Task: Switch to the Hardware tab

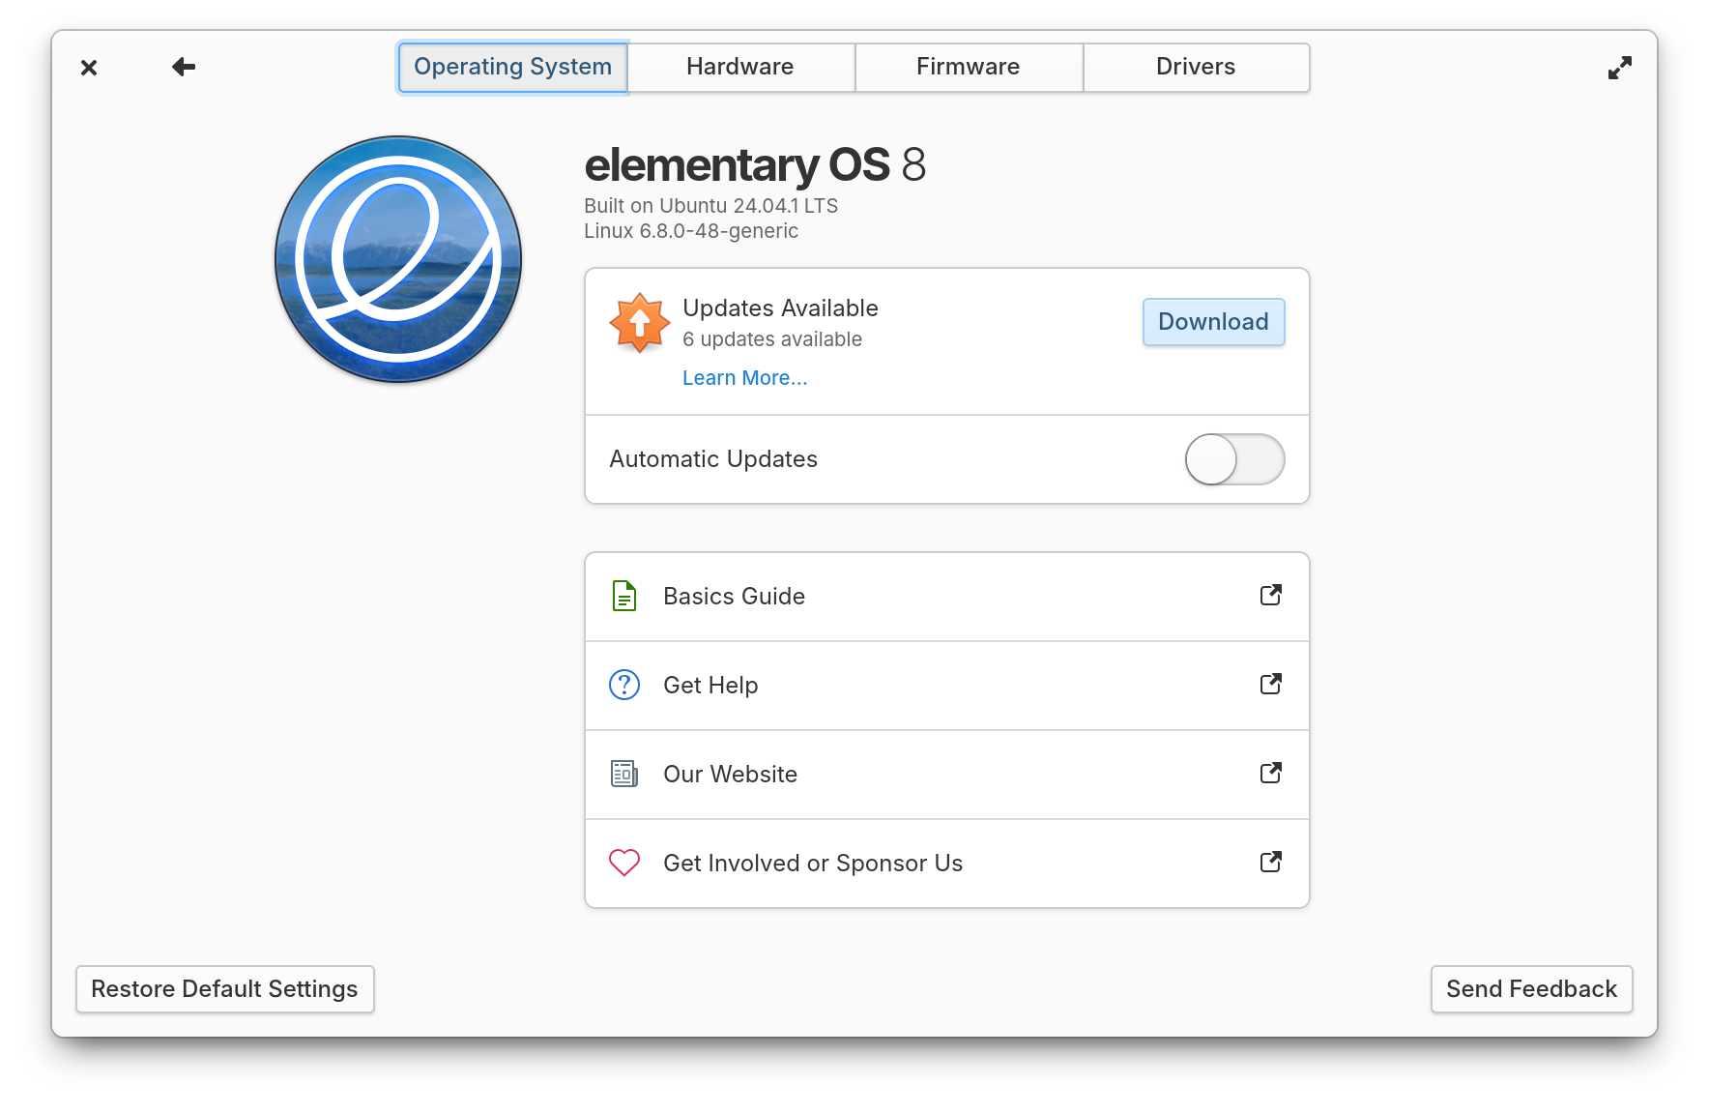Action: point(739,67)
